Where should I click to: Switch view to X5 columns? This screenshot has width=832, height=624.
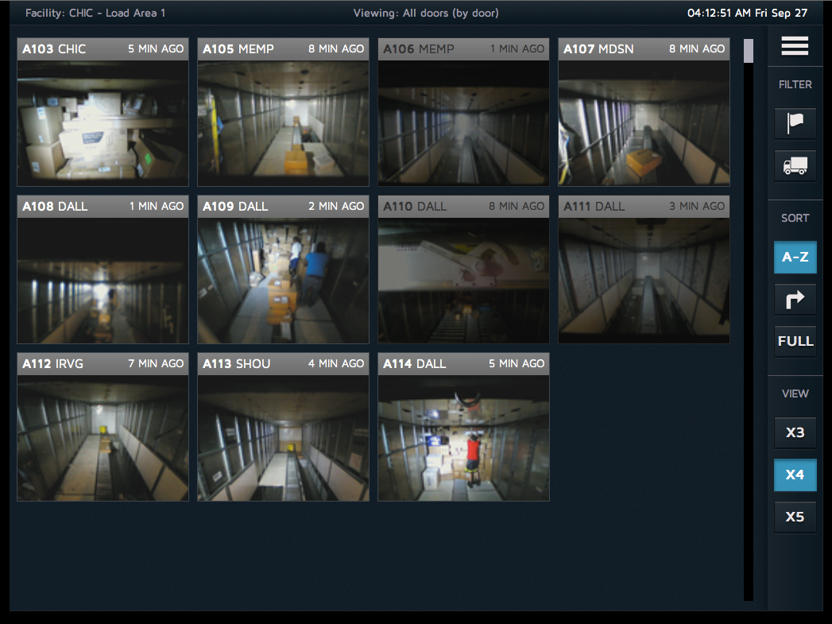[795, 517]
